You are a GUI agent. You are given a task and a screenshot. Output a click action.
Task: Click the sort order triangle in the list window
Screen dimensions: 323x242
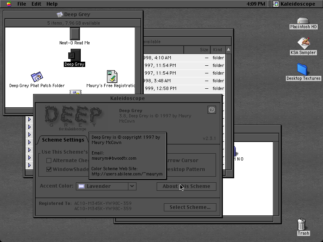point(228,50)
